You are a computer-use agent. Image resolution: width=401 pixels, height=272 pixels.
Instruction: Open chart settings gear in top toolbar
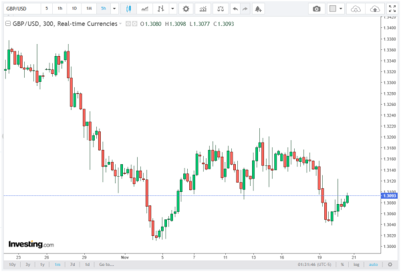[x=185, y=9]
